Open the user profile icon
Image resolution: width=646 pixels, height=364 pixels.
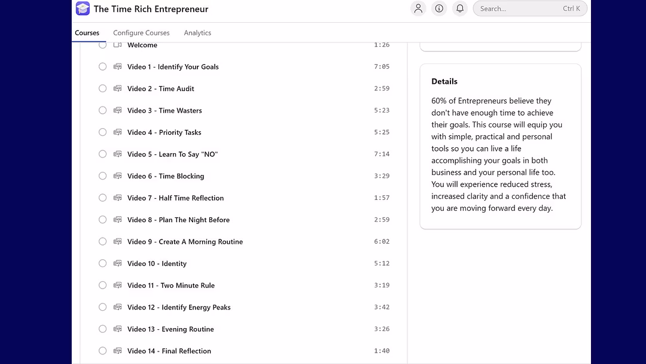418,8
